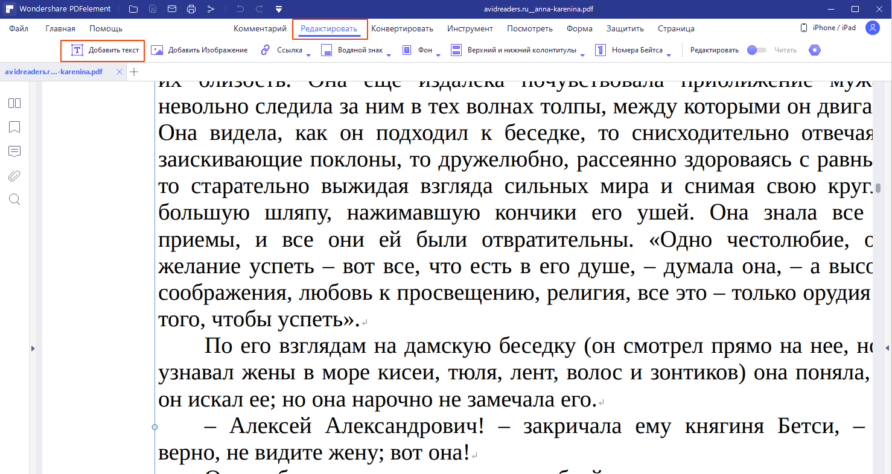Select the Редактировать ribbon tab
892x474 pixels.
pos(330,28)
